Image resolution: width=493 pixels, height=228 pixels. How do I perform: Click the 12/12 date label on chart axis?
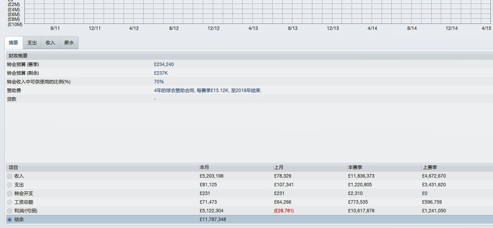click(x=214, y=28)
